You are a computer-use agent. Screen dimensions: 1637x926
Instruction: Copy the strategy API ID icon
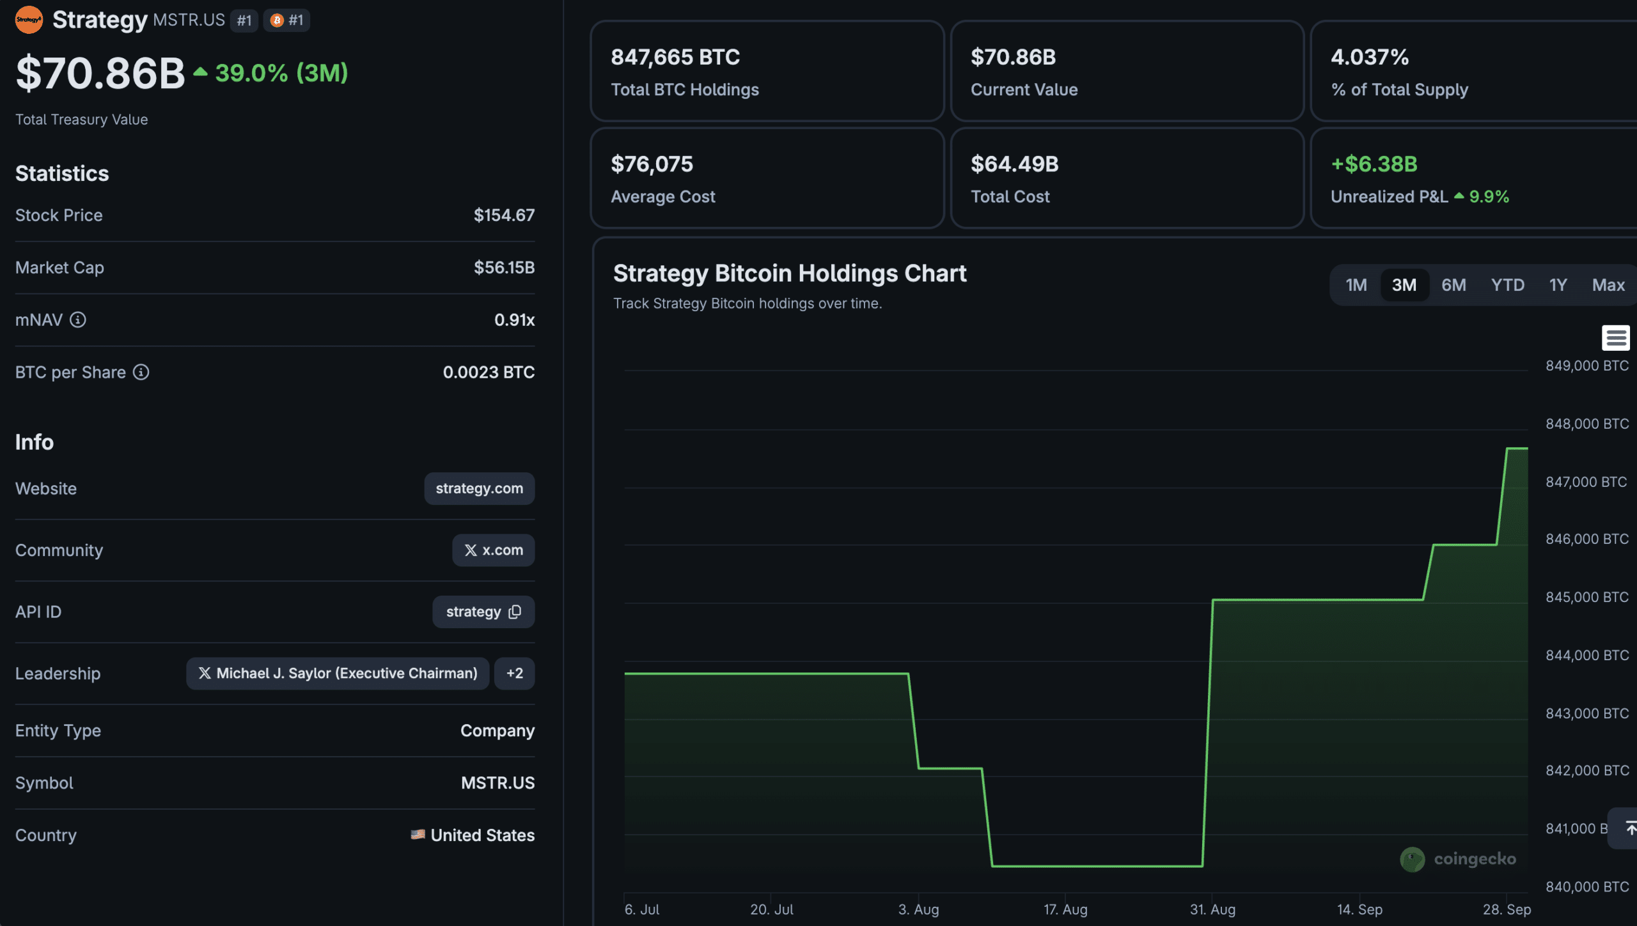click(515, 612)
